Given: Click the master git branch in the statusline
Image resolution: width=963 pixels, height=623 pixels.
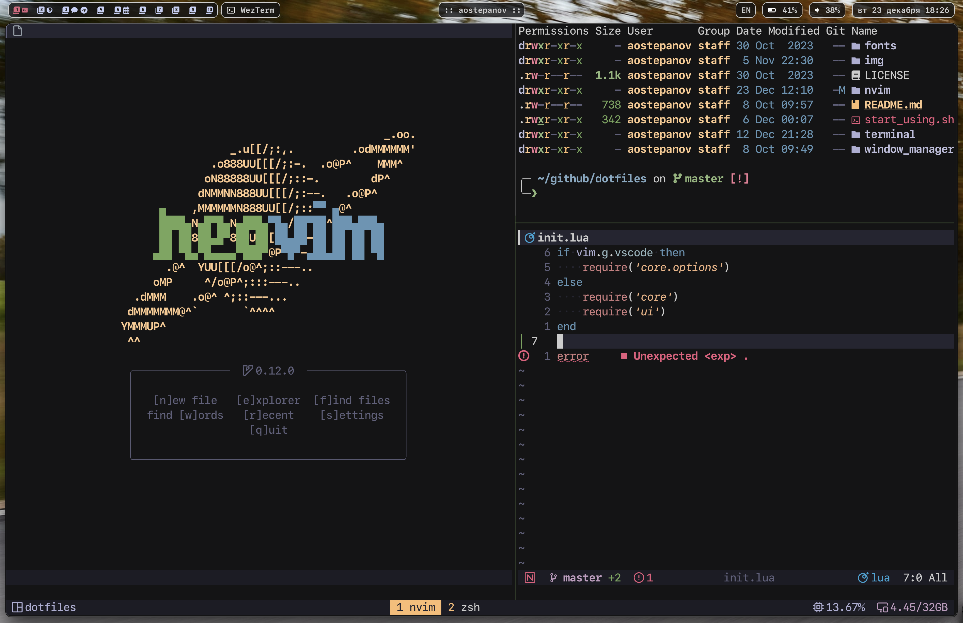Looking at the screenshot, I should tap(582, 578).
